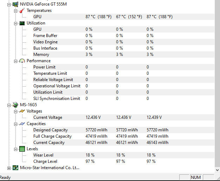Expand the Micro-Star International Co. node

(9, 168)
